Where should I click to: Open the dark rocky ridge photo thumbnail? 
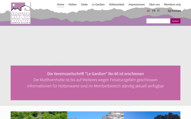click(152, 115)
